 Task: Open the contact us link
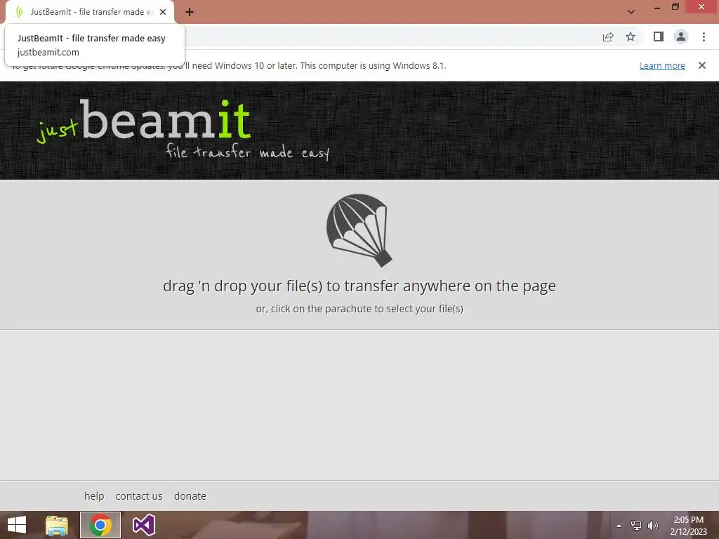[139, 496]
